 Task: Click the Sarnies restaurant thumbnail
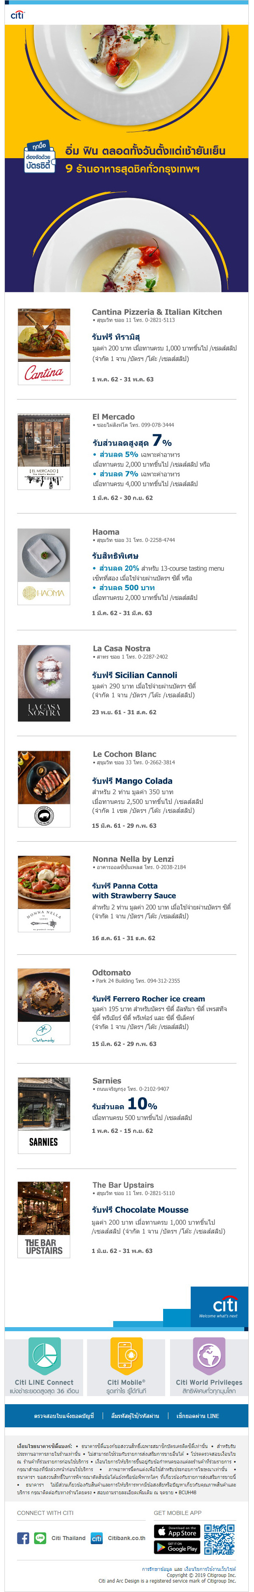pyautogui.click(x=44, y=1115)
